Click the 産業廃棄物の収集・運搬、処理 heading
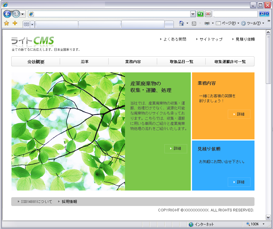This screenshot has height=229, width=273. pyautogui.click(x=151, y=87)
